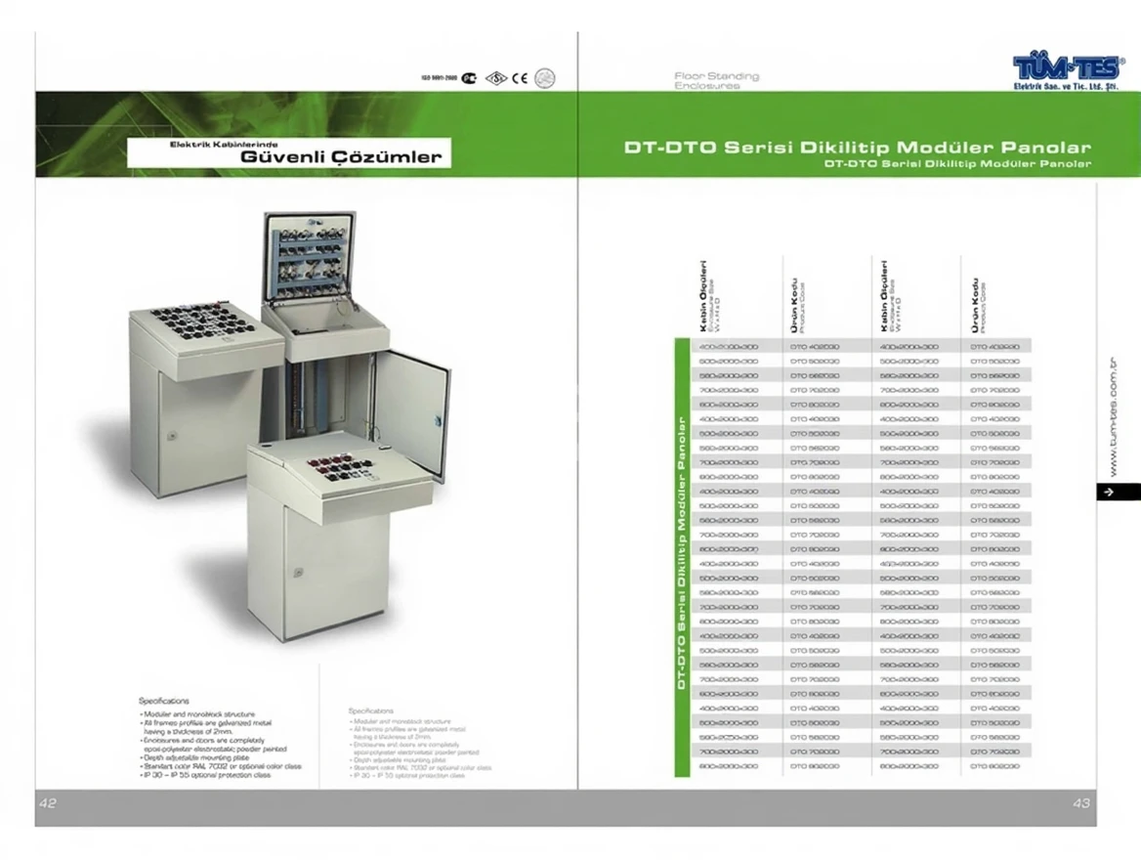Viewport: 1141px width, 860px height.
Task: Go to page number 42
Action: 48,802
